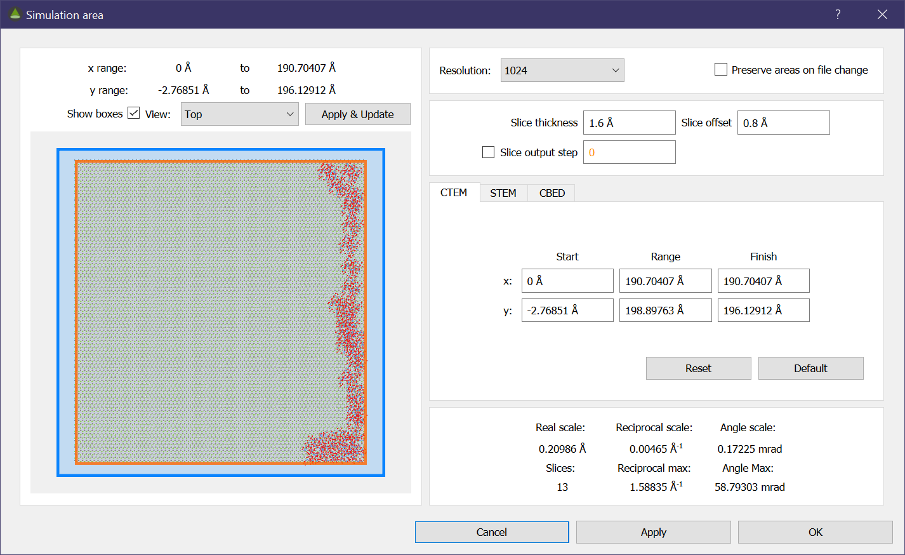Toggle the Show boxes checkbox
The image size is (905, 555).
click(x=133, y=113)
